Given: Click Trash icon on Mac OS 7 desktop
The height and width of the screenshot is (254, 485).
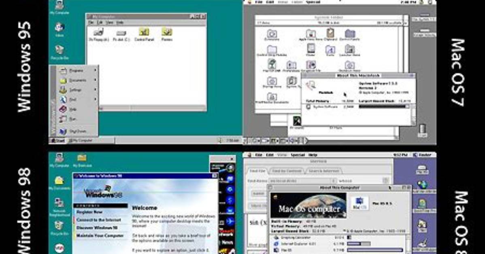Looking at the screenshot, I should coord(422,130).
